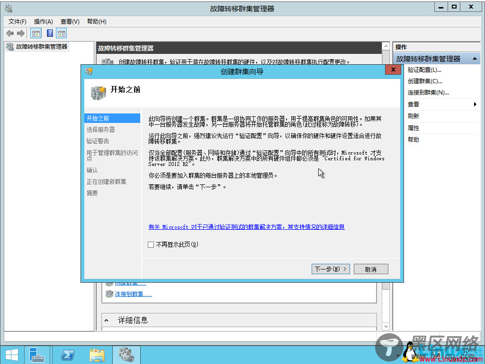Click 验证配置(L)... in actions pane
The height and width of the screenshot is (364, 485).
click(424, 70)
